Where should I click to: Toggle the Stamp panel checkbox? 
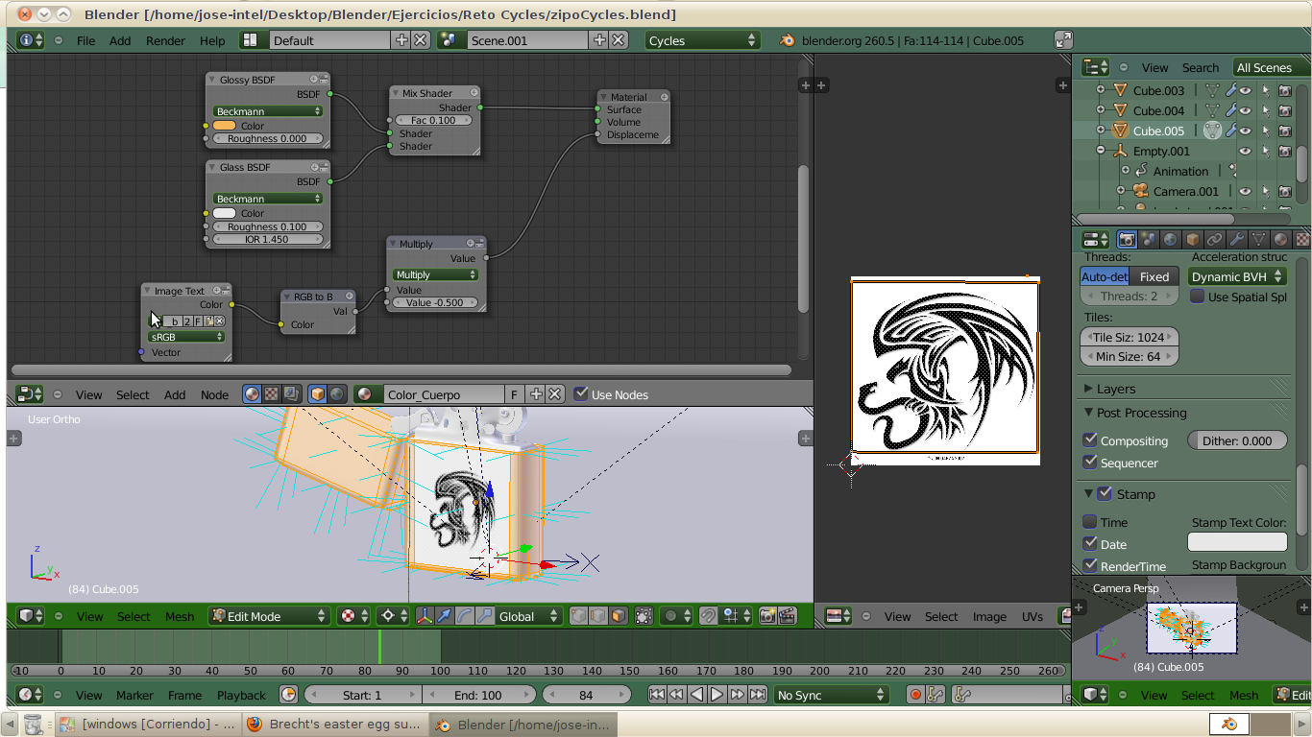(1105, 494)
